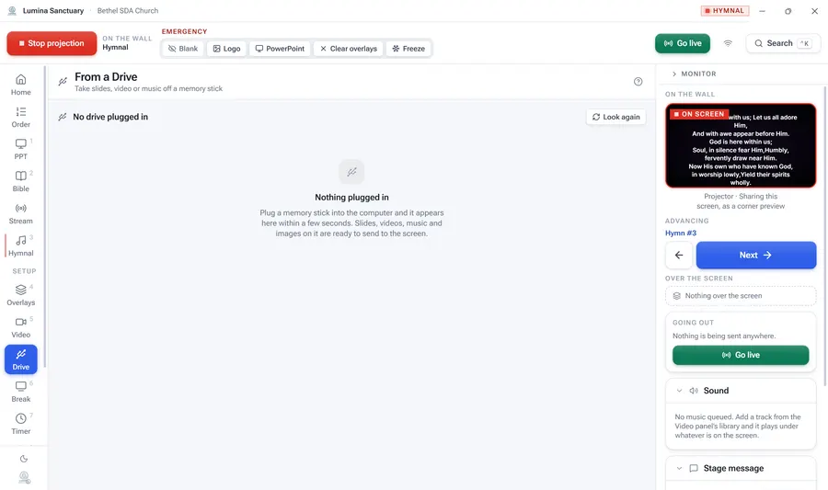Open the Overlays setup panel
Screen dimensions: 828x490
(20, 295)
